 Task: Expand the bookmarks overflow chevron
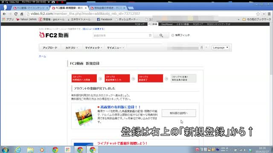click(x=238, y=19)
